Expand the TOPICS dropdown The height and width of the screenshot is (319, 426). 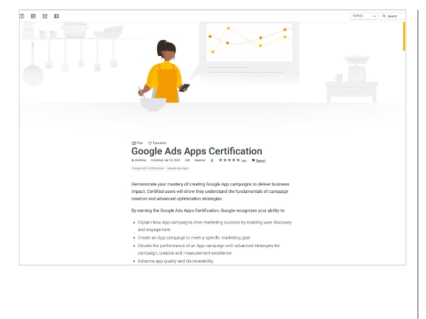coord(364,16)
